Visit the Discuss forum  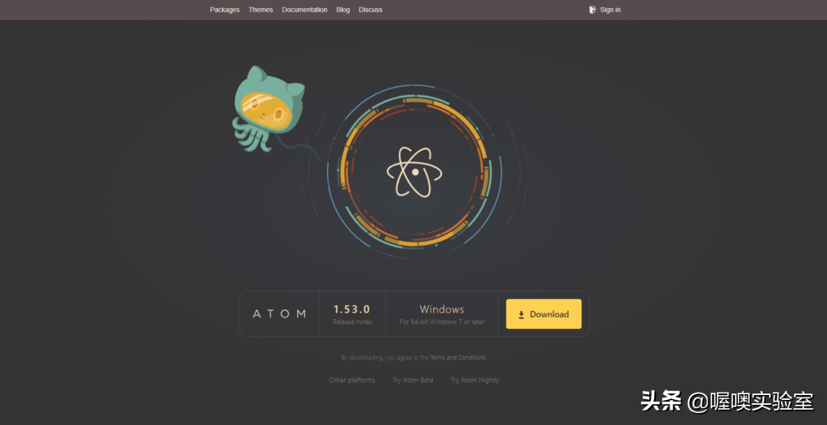(x=370, y=10)
